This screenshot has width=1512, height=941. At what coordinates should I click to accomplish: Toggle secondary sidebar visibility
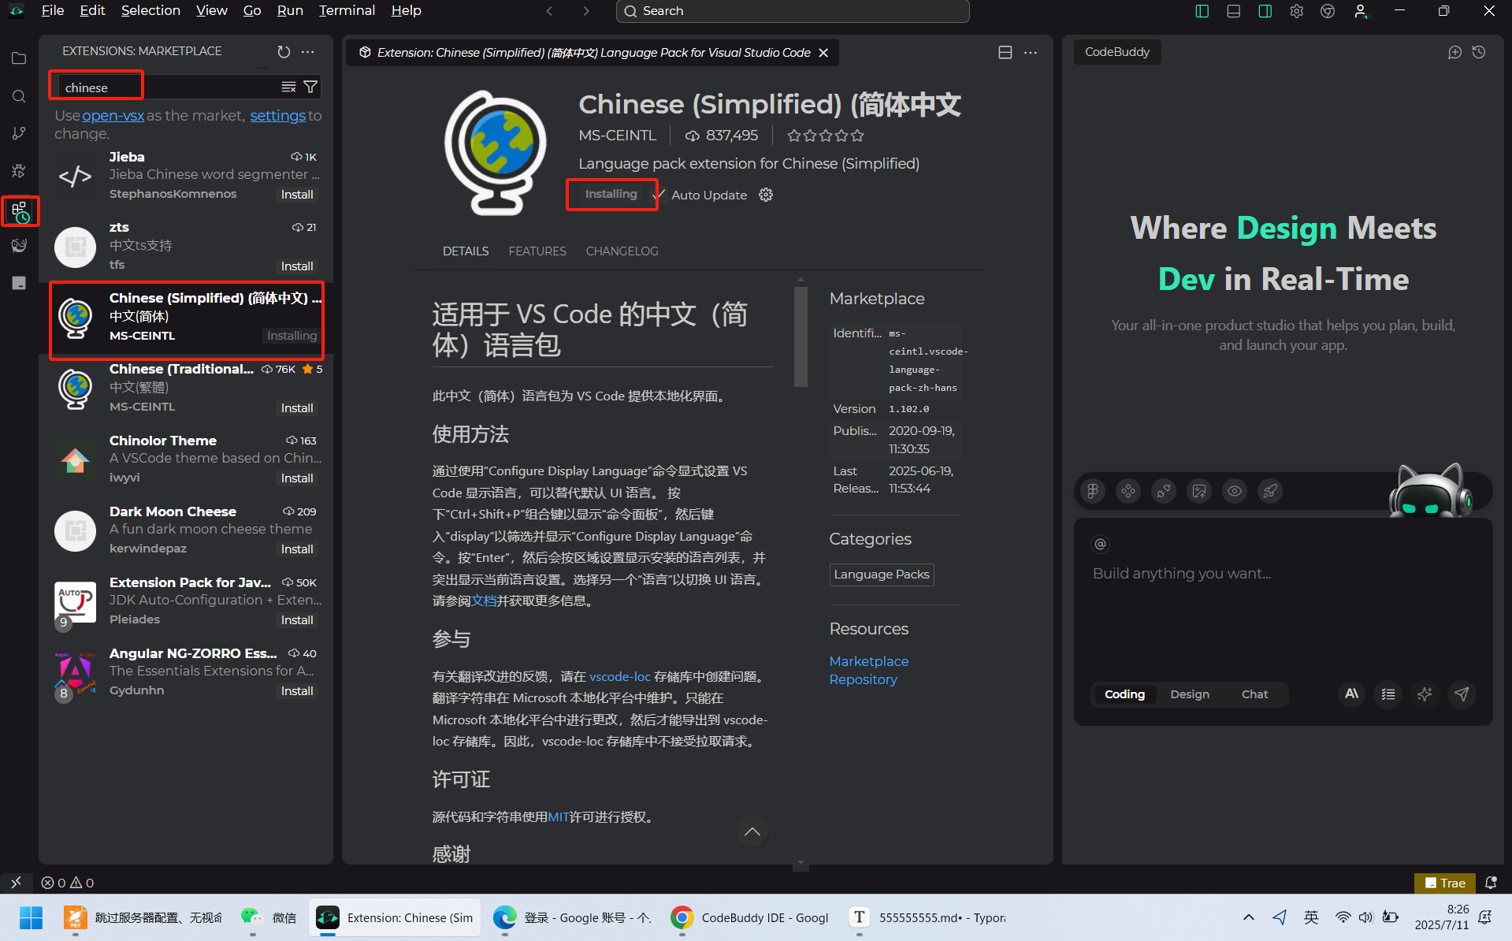[x=1265, y=11]
